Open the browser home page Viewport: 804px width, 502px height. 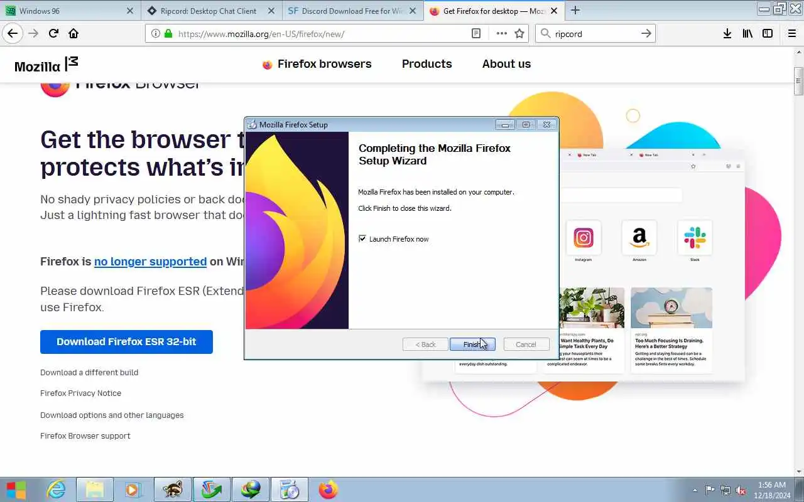click(73, 34)
